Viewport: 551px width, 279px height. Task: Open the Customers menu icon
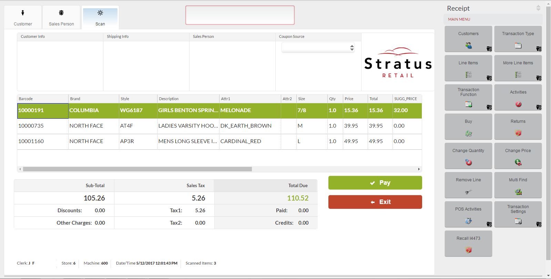tap(468, 45)
